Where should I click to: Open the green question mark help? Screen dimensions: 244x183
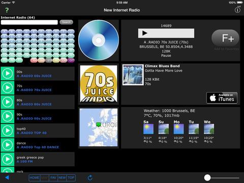pos(7,10)
